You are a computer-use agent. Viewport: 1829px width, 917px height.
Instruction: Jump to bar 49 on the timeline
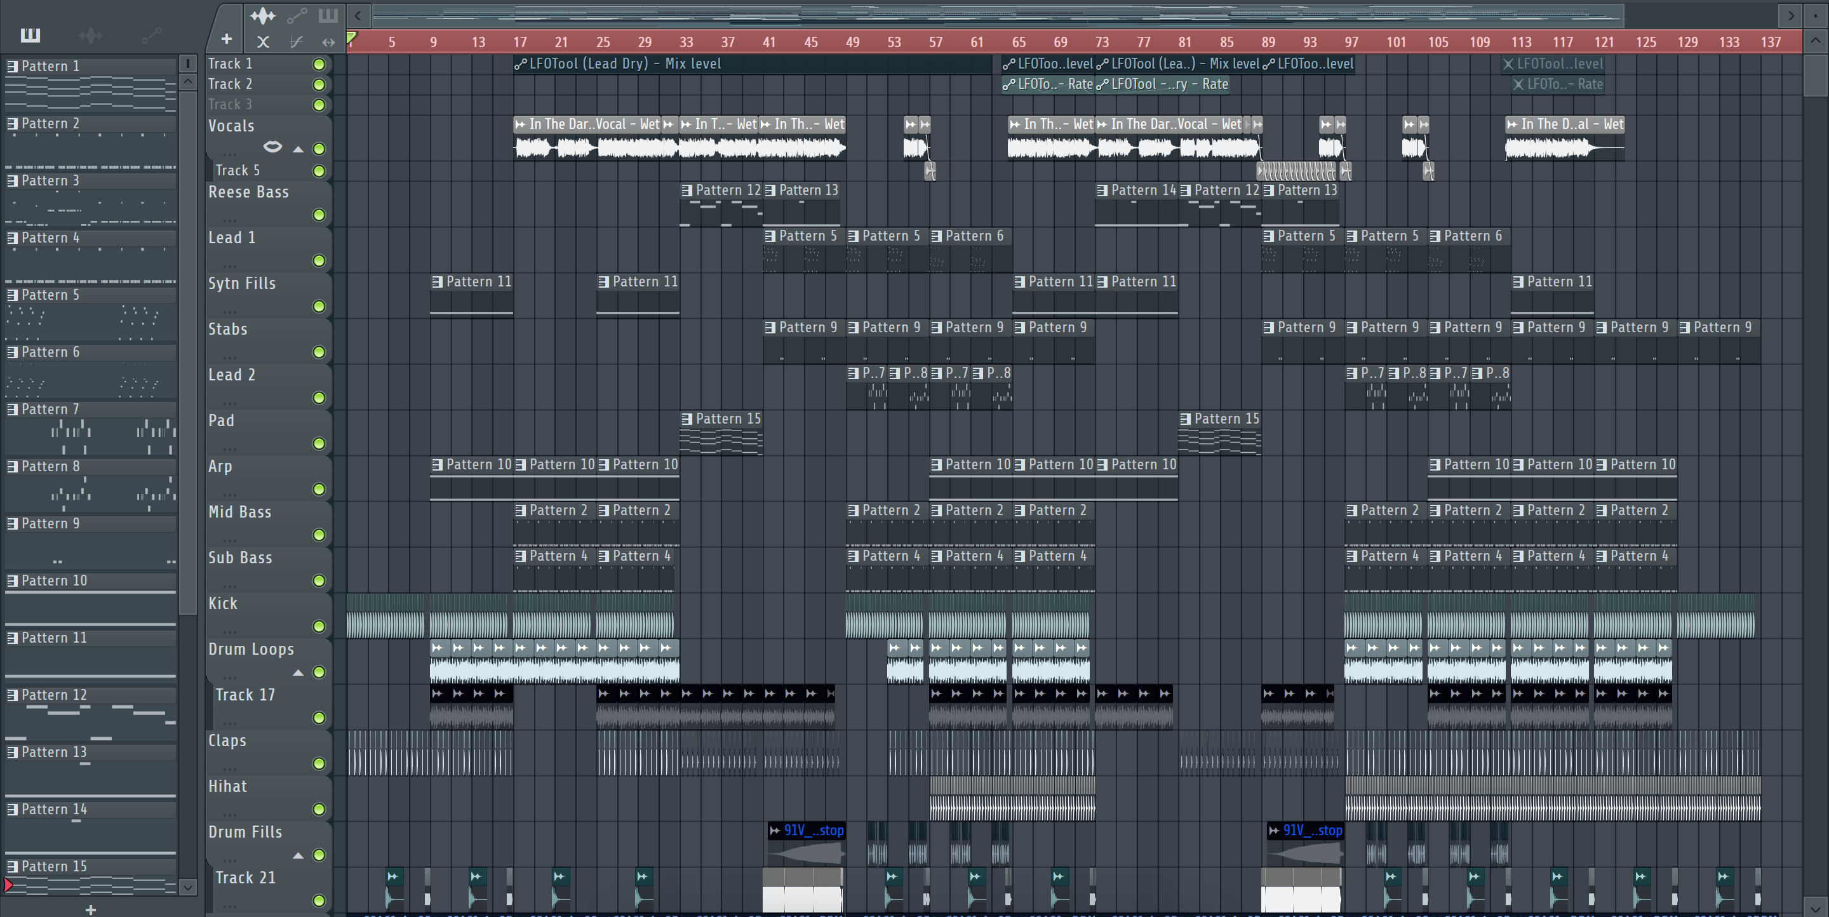[x=852, y=42]
